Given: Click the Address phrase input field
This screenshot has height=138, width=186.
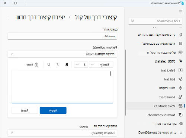Looking at the screenshot, I should [x=62, y=36].
